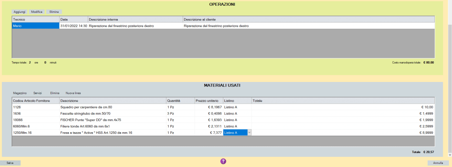Viewport: 452px width, 167px height.
Task: Select date cell 31/01/2022 14:30
Action: [x=74, y=26]
